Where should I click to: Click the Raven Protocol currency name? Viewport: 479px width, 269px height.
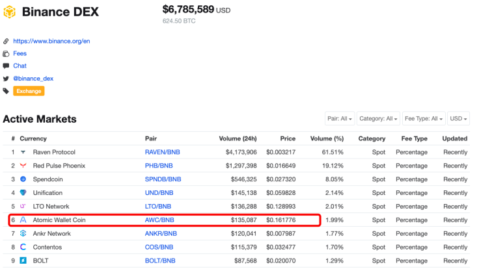pos(54,152)
